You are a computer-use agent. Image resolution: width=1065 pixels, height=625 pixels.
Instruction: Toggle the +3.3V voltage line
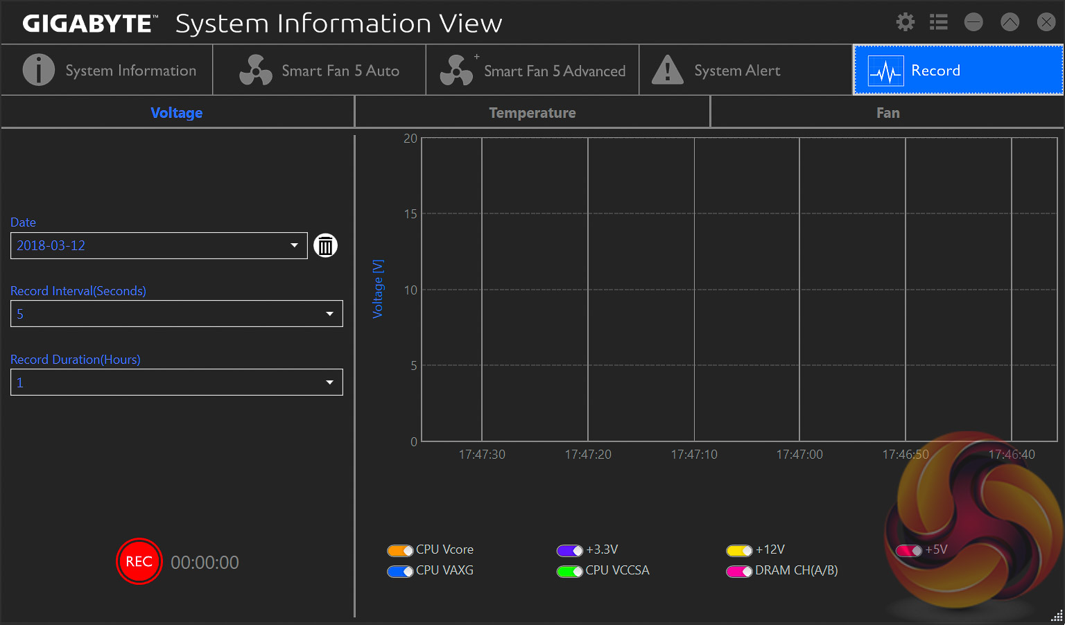tap(569, 551)
